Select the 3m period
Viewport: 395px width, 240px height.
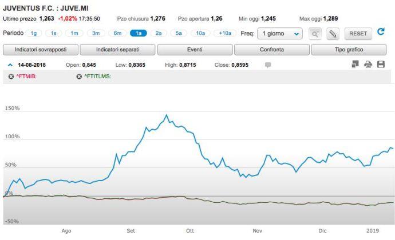(96, 33)
